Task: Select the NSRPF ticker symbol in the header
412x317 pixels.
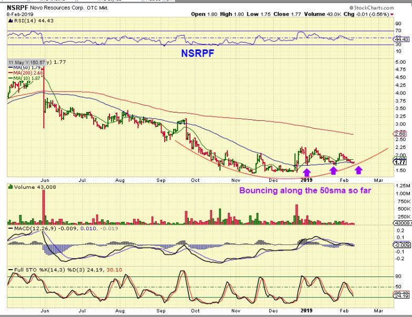Action: 17,7
